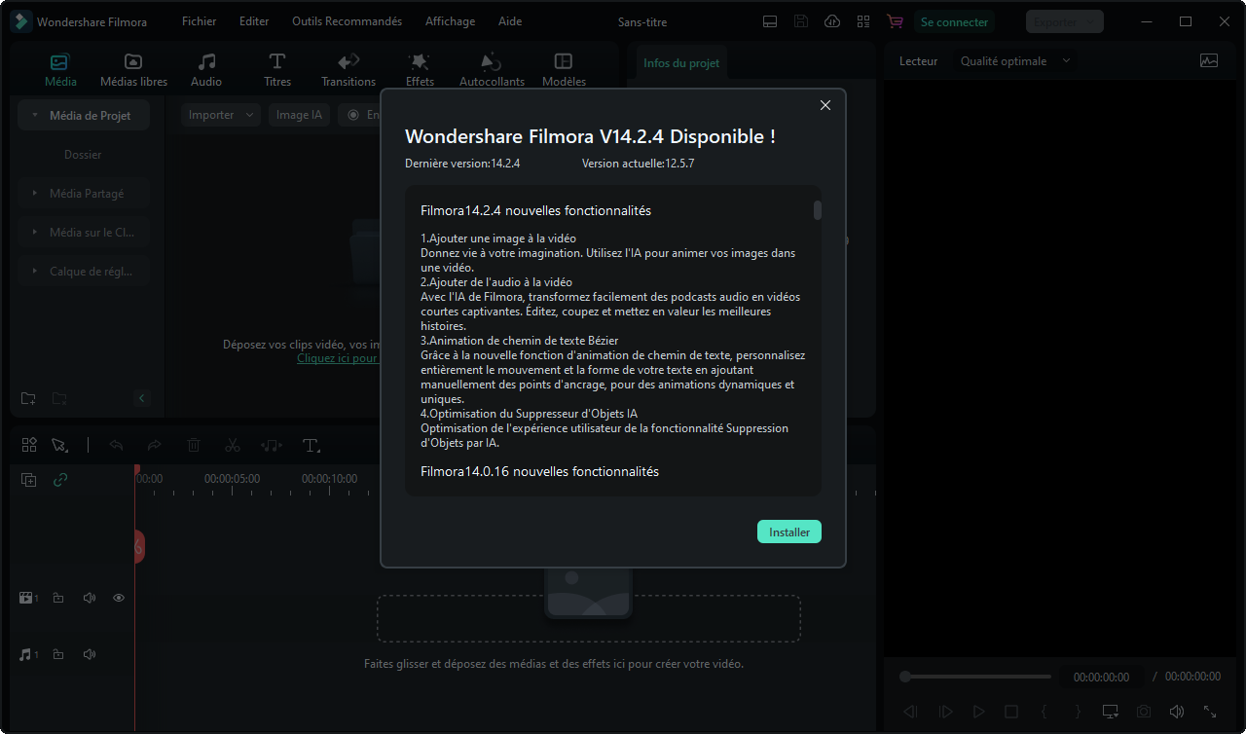
Task: Click the delete folder icon beside new folder
Action: pos(59,398)
